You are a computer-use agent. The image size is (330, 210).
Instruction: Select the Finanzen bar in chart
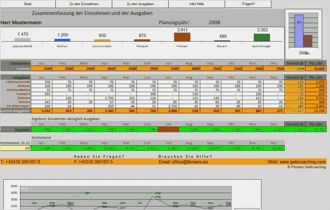(x=182, y=37)
